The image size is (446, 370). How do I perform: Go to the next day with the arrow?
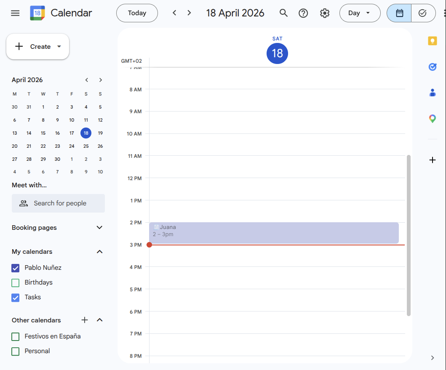(x=189, y=13)
